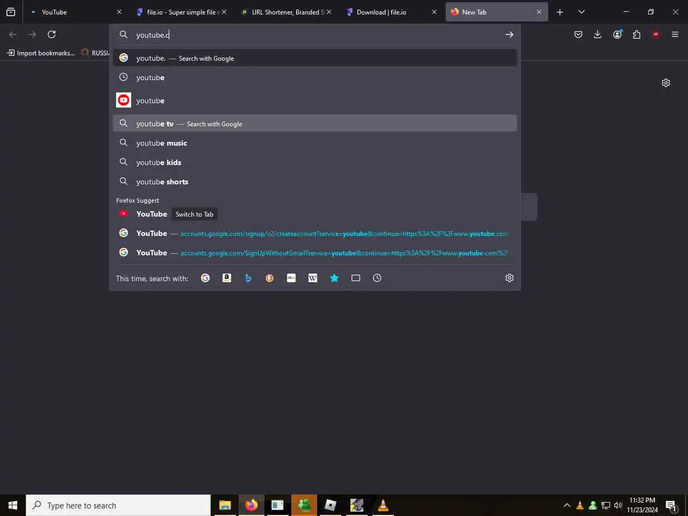Open the Extensions menu
Image resolution: width=688 pixels, height=516 pixels.
tap(636, 34)
